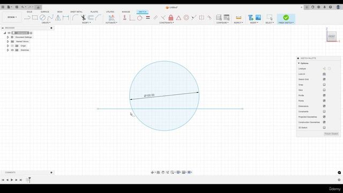Select the Fit Point Spline tool
The height and width of the screenshot is (193, 343).
click(50, 18)
